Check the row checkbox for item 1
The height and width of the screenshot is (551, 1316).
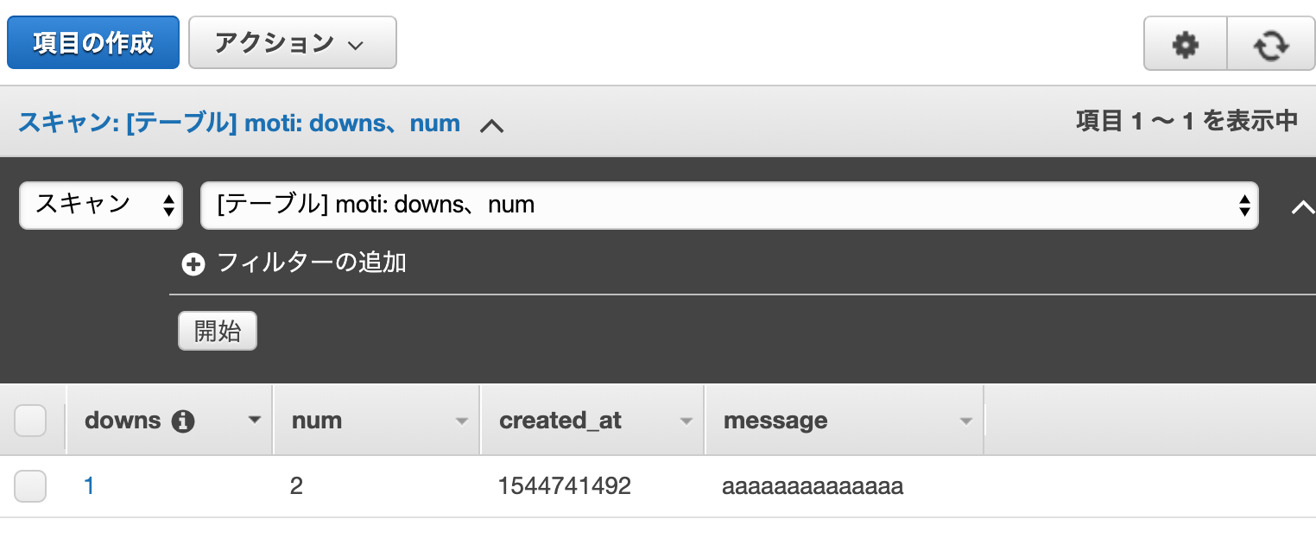(30, 486)
